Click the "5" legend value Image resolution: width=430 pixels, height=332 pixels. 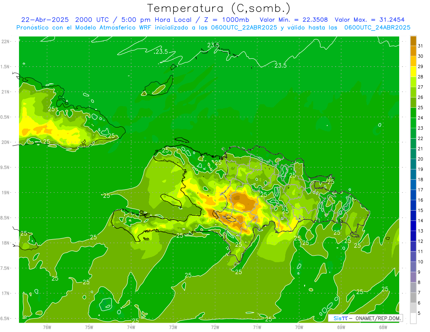pyautogui.click(x=419, y=313)
